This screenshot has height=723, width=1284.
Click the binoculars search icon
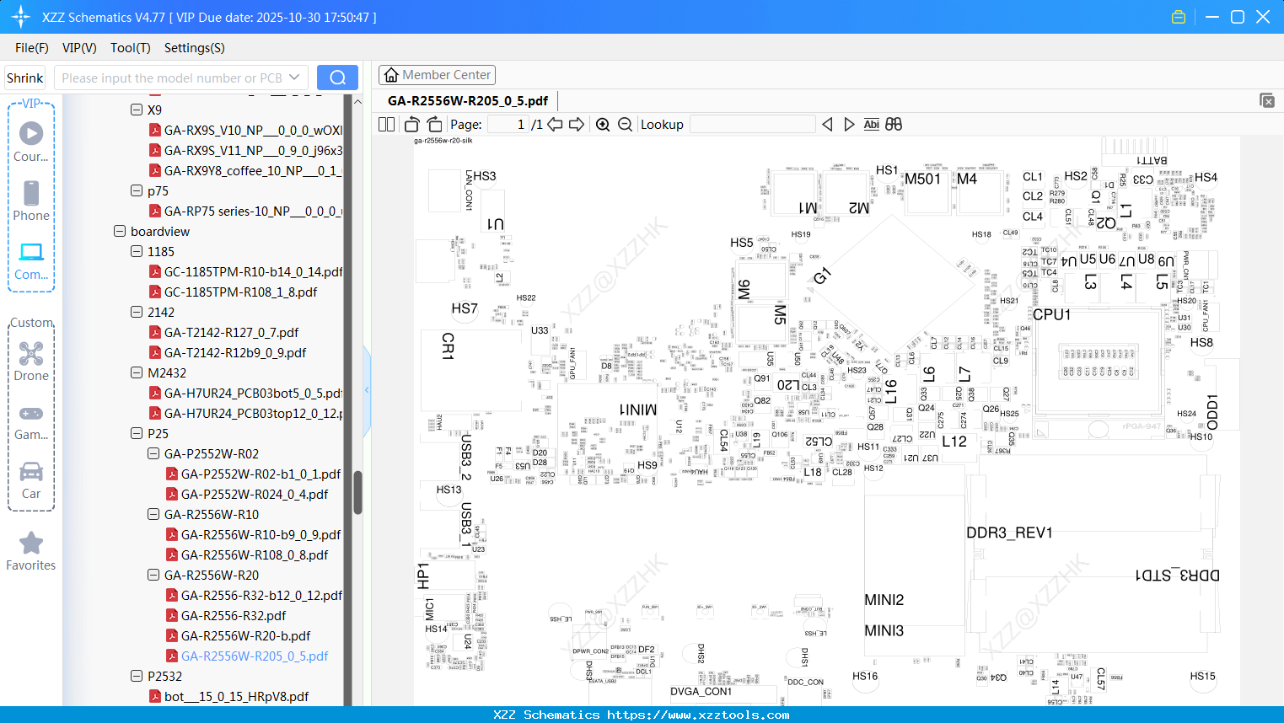tap(894, 125)
